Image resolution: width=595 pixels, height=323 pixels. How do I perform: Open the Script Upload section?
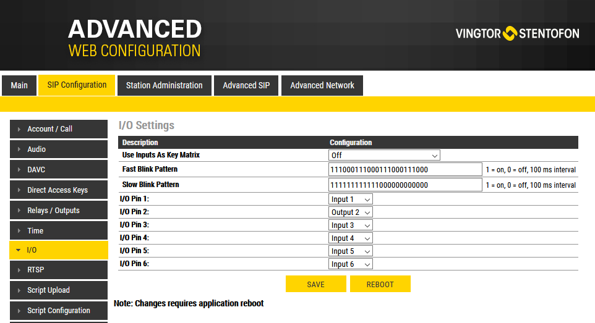tap(59, 290)
